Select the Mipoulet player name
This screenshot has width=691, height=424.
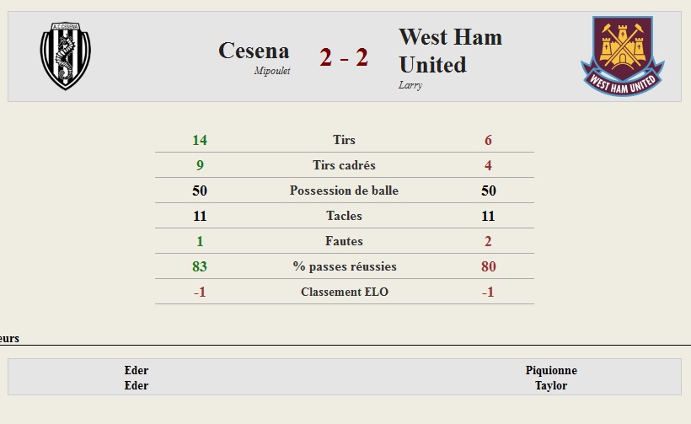(x=272, y=71)
